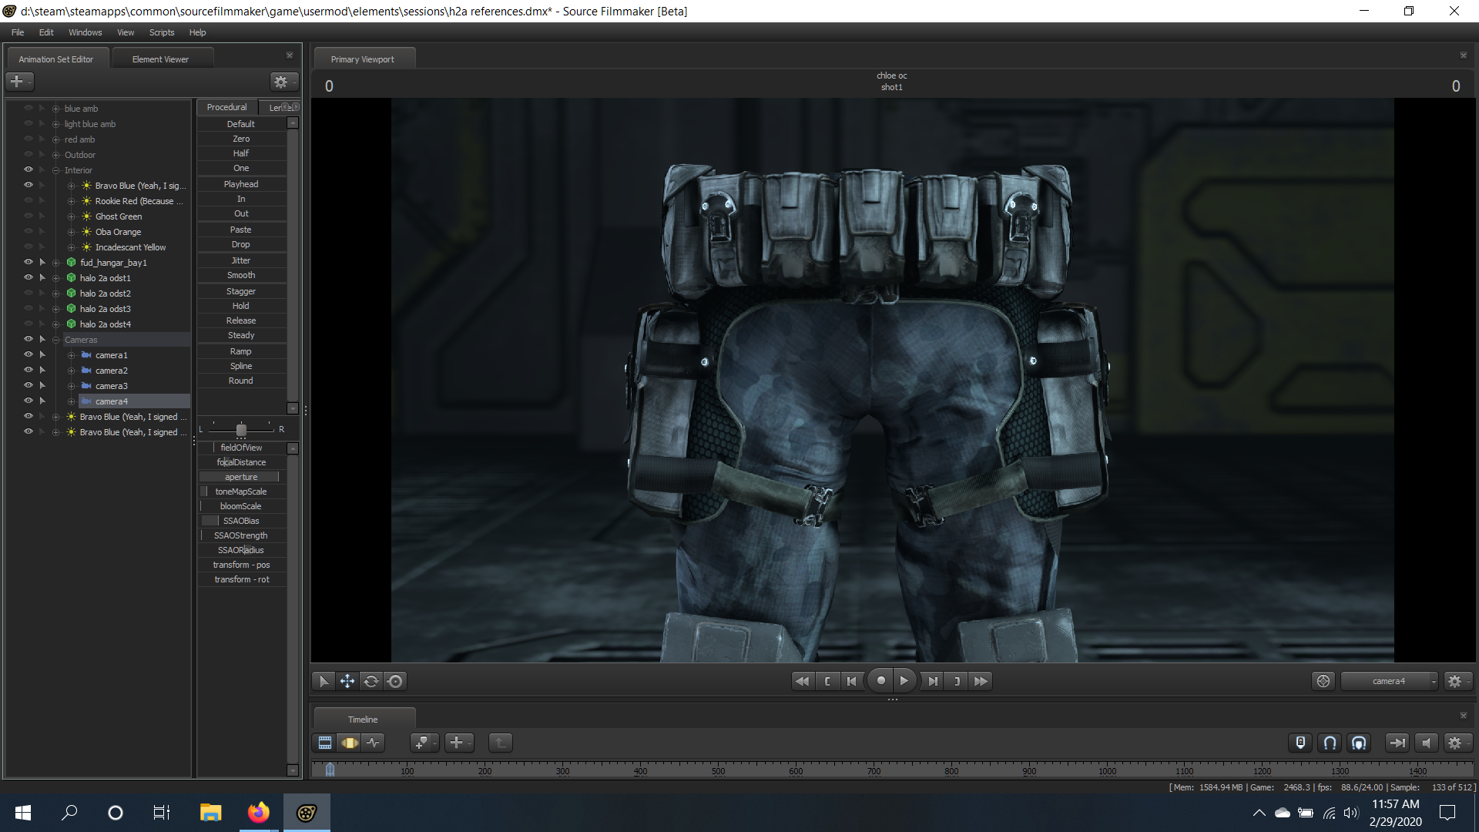The width and height of the screenshot is (1479, 832).
Task: Toggle visibility eye for camera3
Action: (29, 385)
